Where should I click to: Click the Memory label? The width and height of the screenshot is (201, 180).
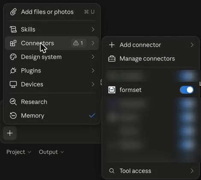pos(33,116)
